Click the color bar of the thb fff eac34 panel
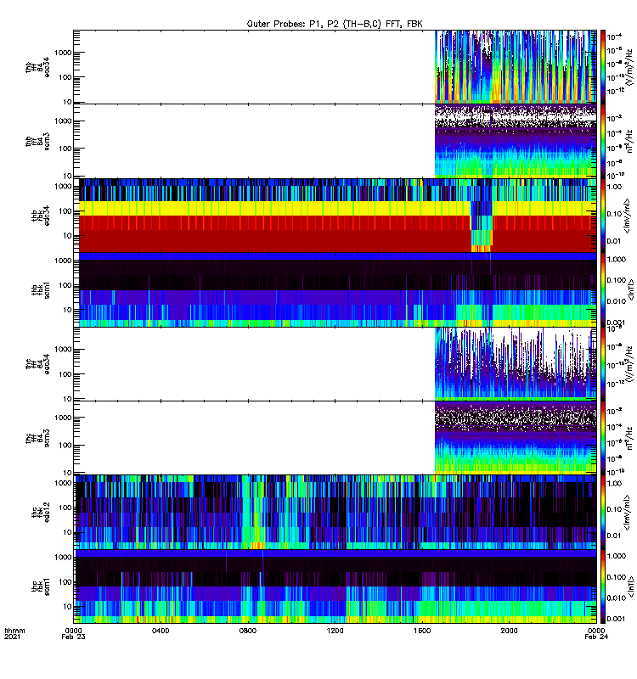The width and height of the screenshot is (637, 679). tap(602, 67)
